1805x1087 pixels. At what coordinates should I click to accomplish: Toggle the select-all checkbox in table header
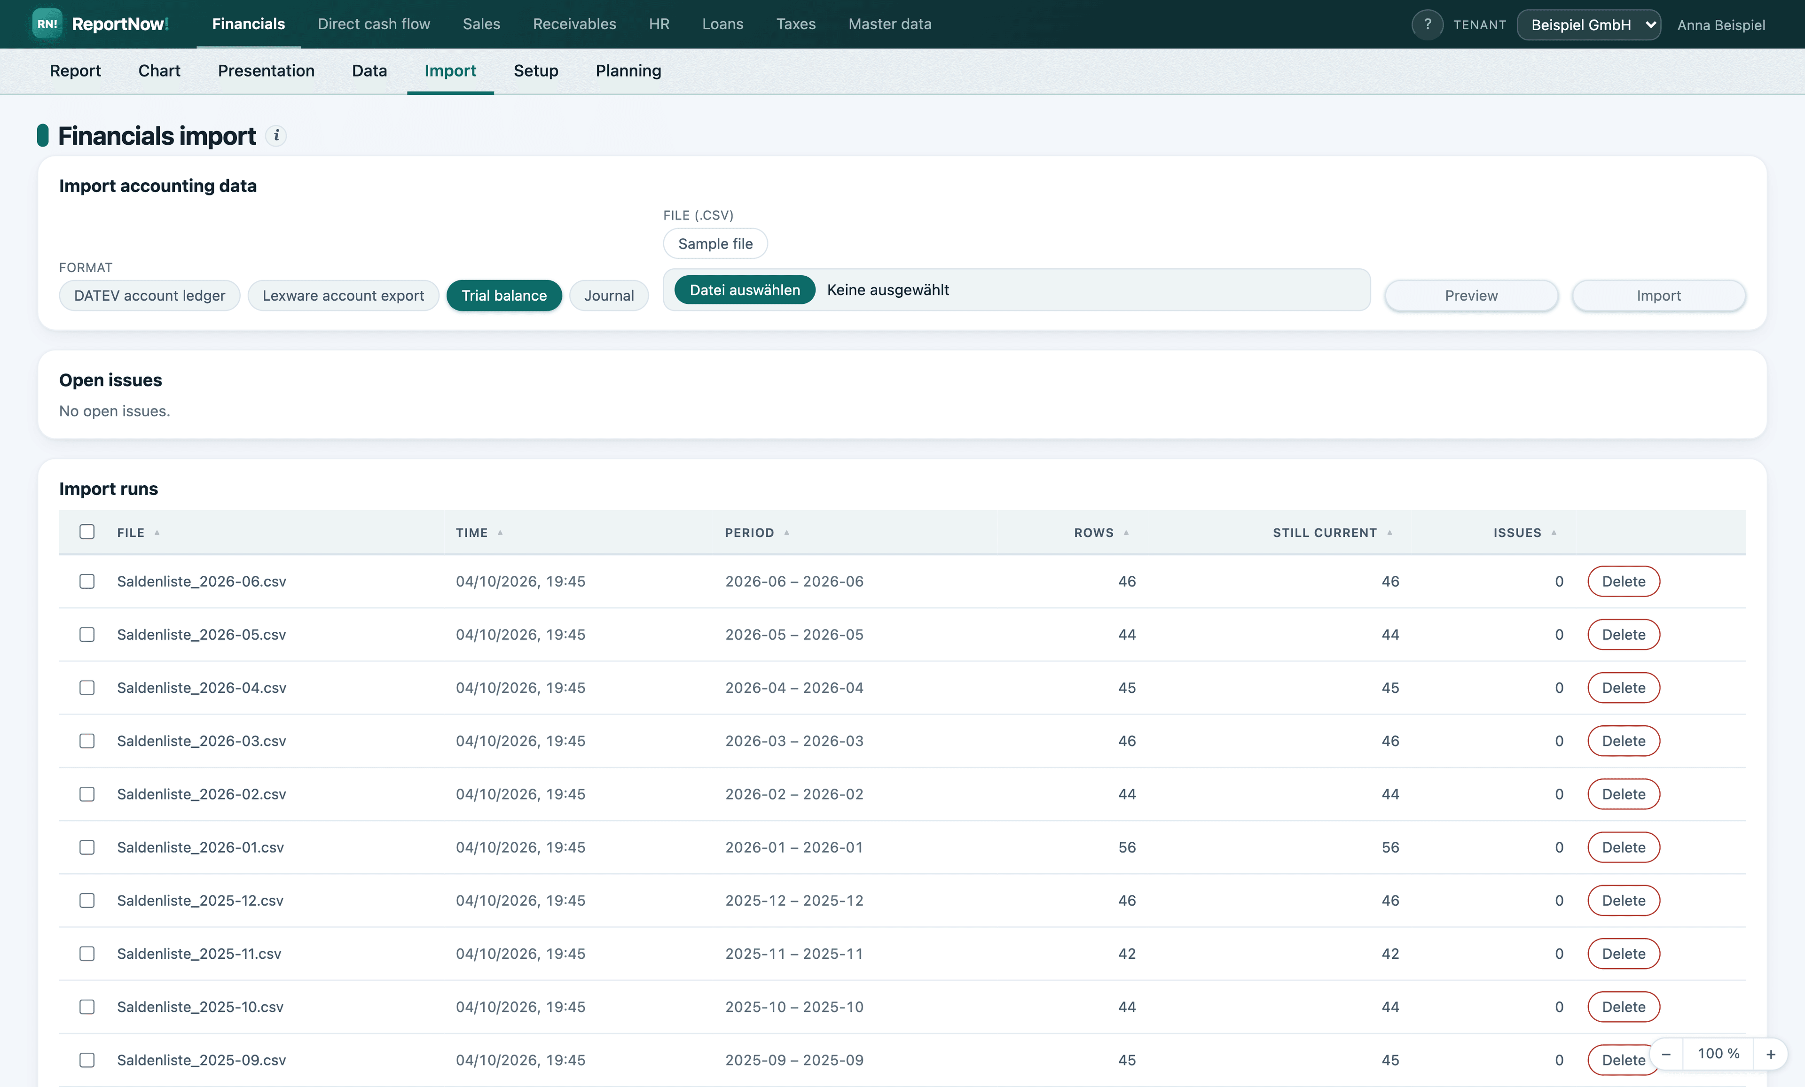[87, 532]
